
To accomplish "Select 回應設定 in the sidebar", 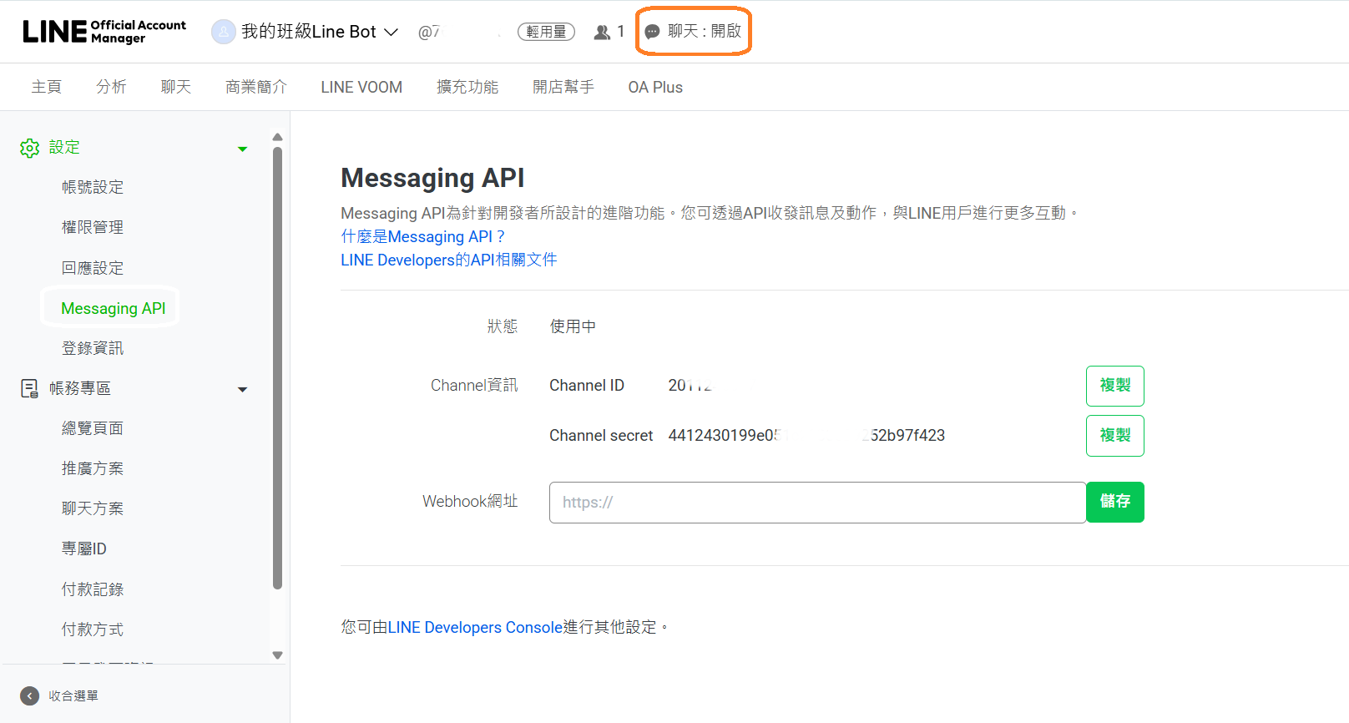I will 93,268.
